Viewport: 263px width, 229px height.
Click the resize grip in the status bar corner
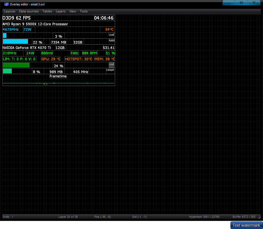tap(259, 217)
